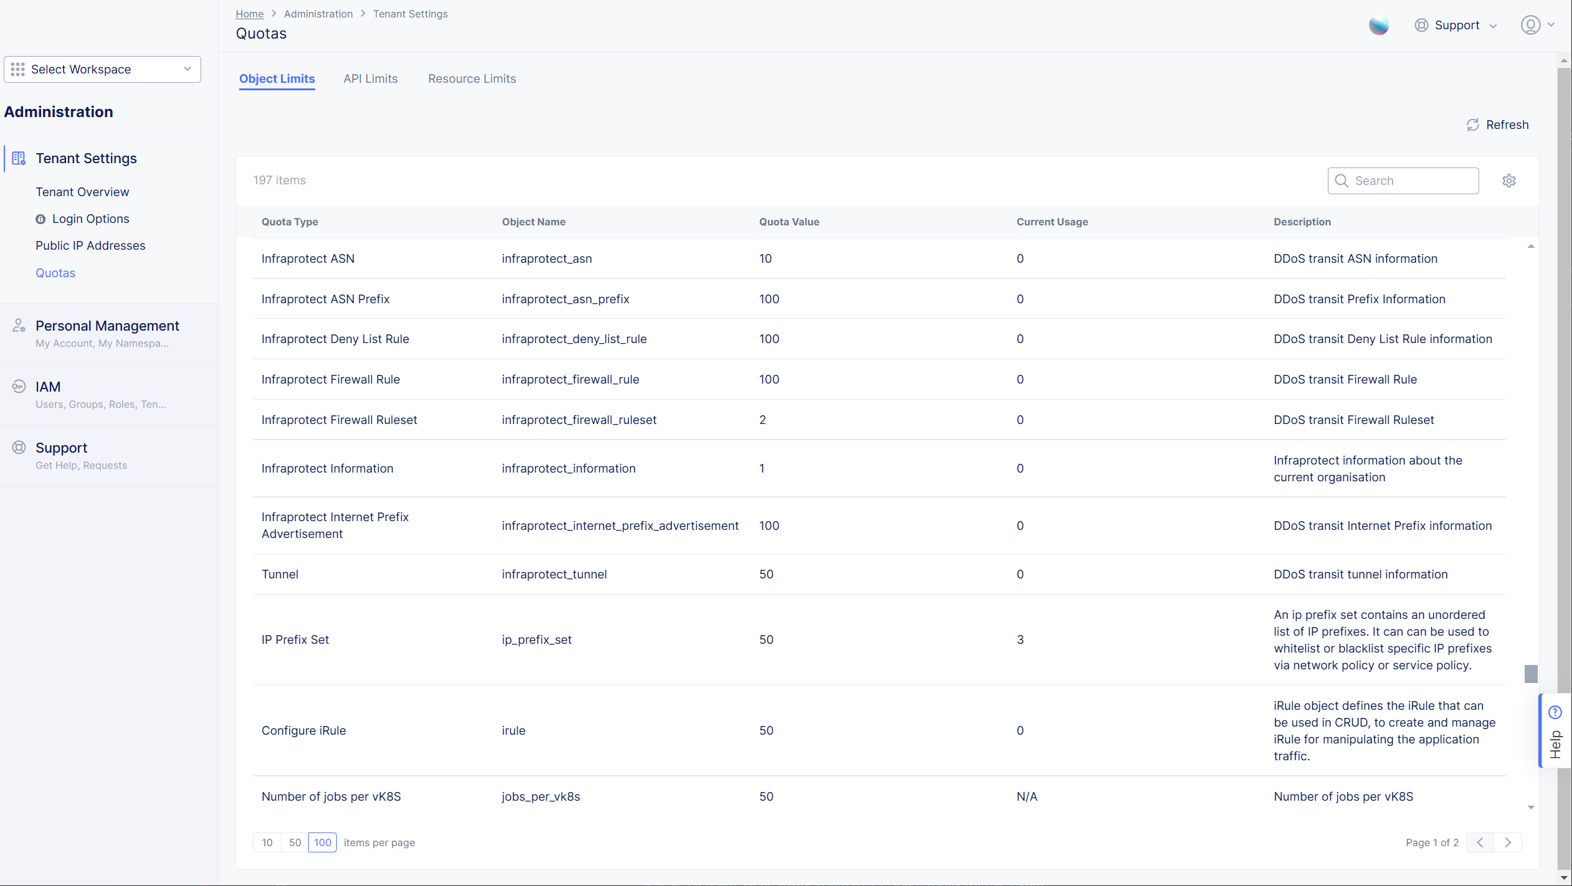Click the lock icon beside Login Options
Viewport: 1572px width, 886px height.
point(40,219)
